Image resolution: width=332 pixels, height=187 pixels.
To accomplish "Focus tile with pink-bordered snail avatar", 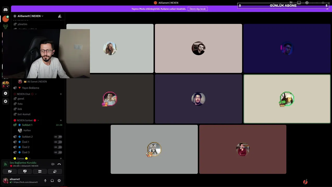I will pos(110,99).
